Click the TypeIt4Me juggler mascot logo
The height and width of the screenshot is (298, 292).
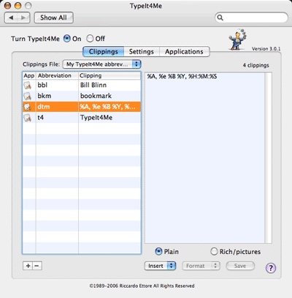pyautogui.click(x=237, y=40)
